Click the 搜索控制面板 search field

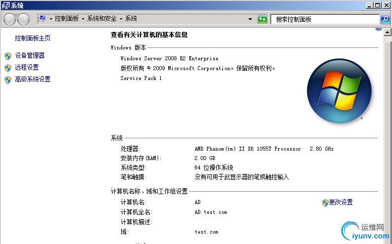(325, 19)
